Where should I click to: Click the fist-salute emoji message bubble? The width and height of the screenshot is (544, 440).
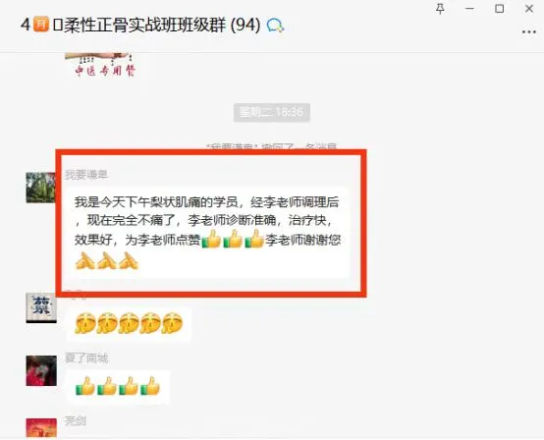pyautogui.click(x=129, y=323)
